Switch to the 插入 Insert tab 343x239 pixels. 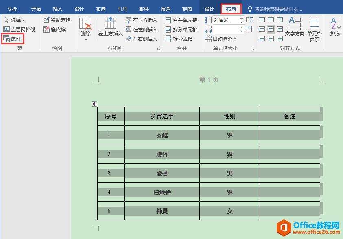[58, 9]
